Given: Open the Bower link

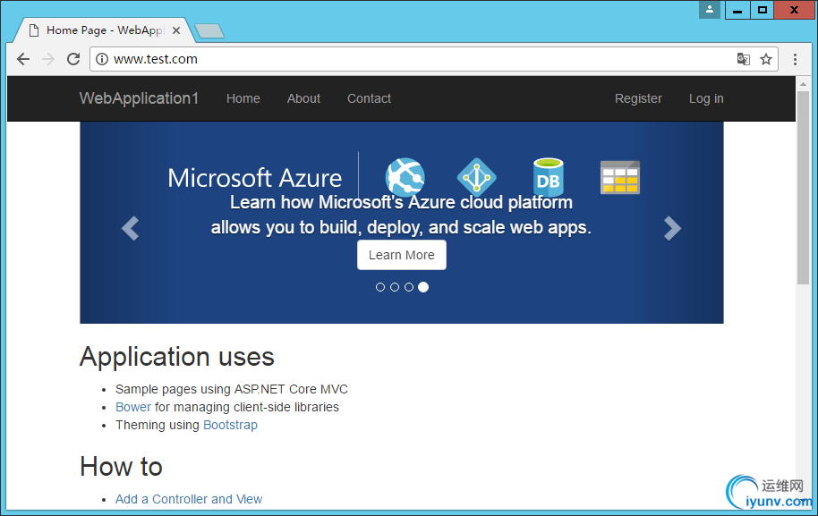Looking at the screenshot, I should coord(133,407).
